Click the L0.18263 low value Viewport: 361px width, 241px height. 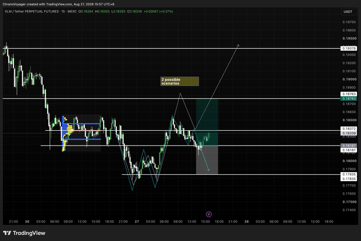point(119,11)
